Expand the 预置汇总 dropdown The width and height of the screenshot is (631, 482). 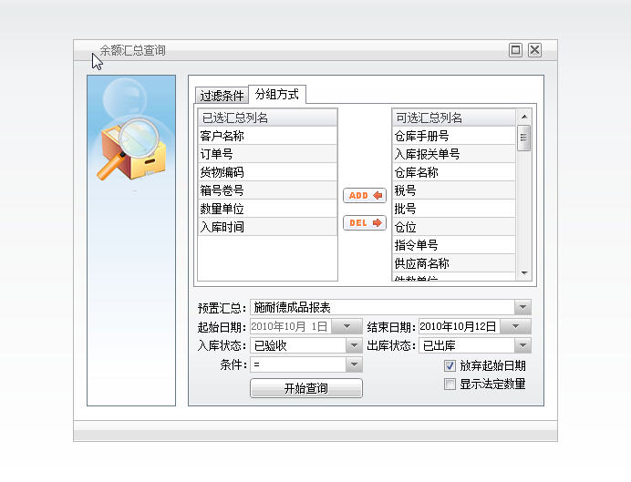pos(522,308)
